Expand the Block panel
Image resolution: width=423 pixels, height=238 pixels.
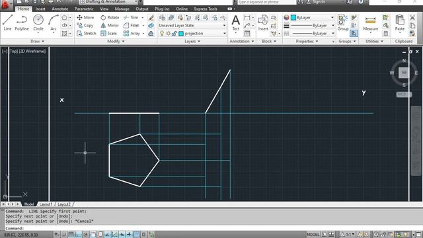click(269, 41)
